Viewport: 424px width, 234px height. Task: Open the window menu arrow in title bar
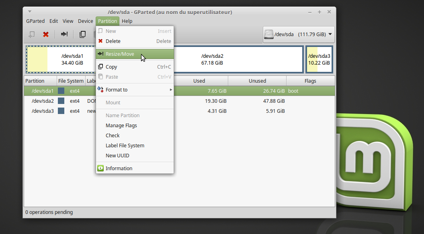pyautogui.click(x=30, y=12)
